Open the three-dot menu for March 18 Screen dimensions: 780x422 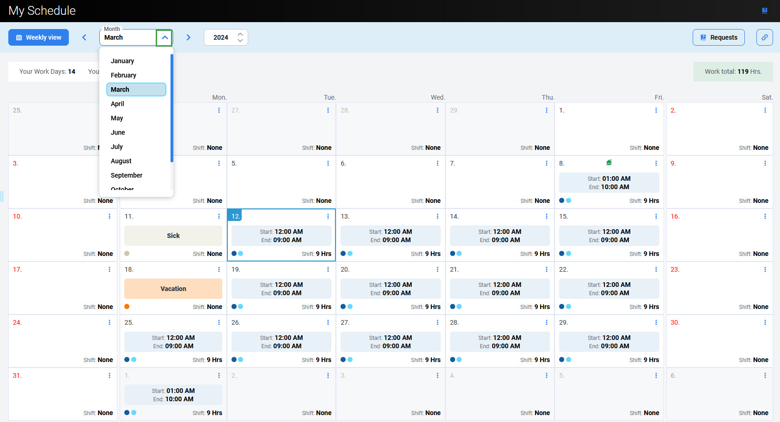coord(219,269)
